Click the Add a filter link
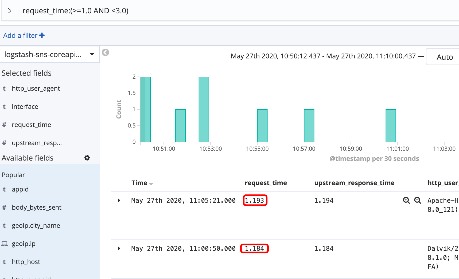Viewport: 459px width, 279px height. click(x=20, y=35)
